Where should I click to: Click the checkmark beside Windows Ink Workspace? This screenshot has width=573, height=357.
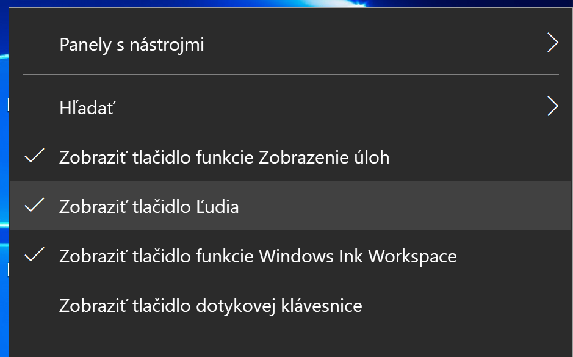[x=34, y=254]
